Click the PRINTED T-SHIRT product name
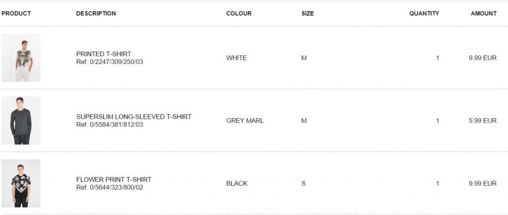Image resolution: width=508 pixels, height=215 pixels. point(104,54)
